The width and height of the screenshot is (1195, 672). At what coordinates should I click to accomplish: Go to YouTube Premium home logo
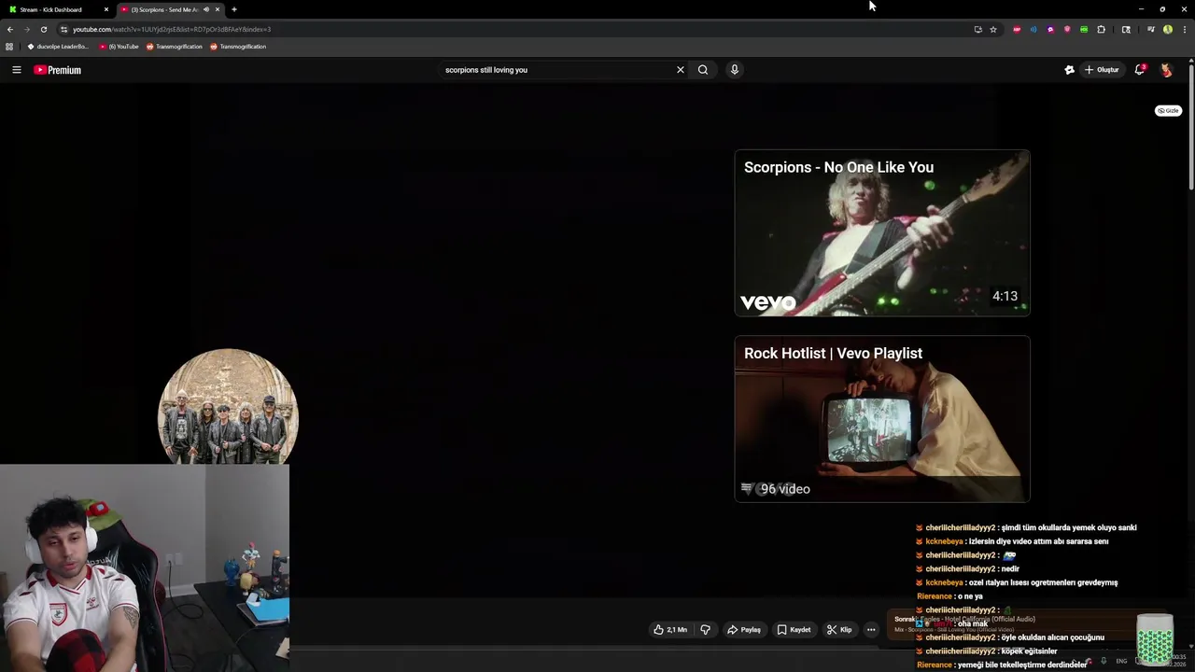click(x=58, y=70)
